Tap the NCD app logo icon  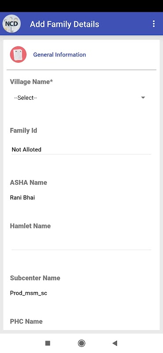coord(12,24)
